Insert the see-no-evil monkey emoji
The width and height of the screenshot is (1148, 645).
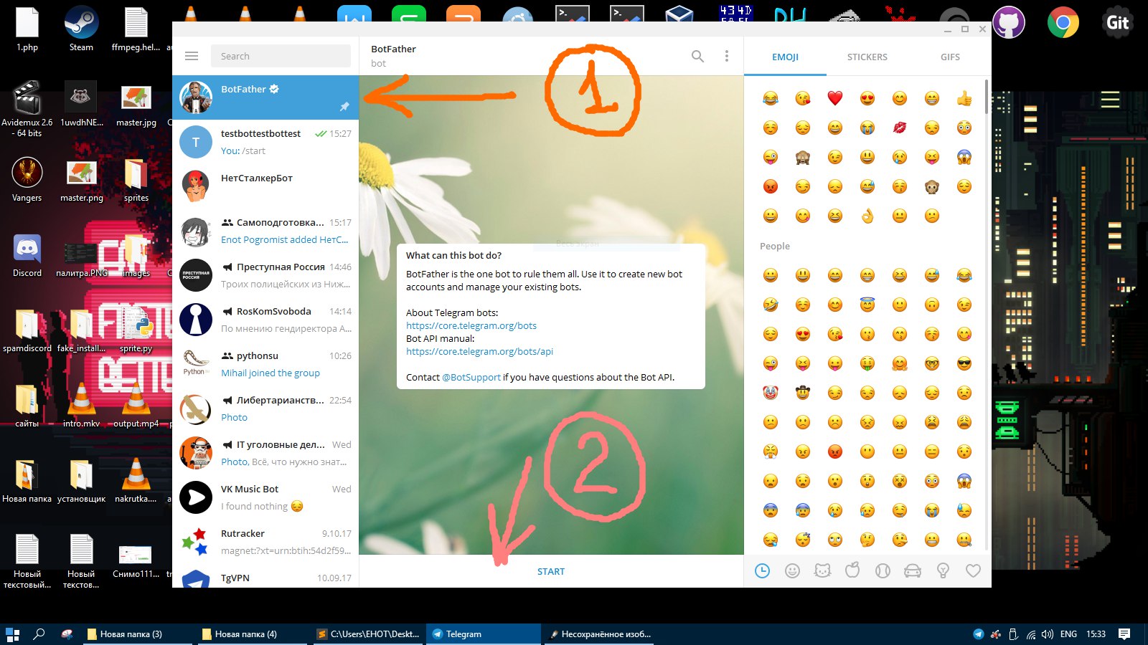point(802,157)
